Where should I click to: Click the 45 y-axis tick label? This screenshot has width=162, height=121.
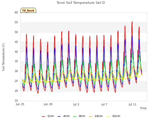tap(16, 42)
